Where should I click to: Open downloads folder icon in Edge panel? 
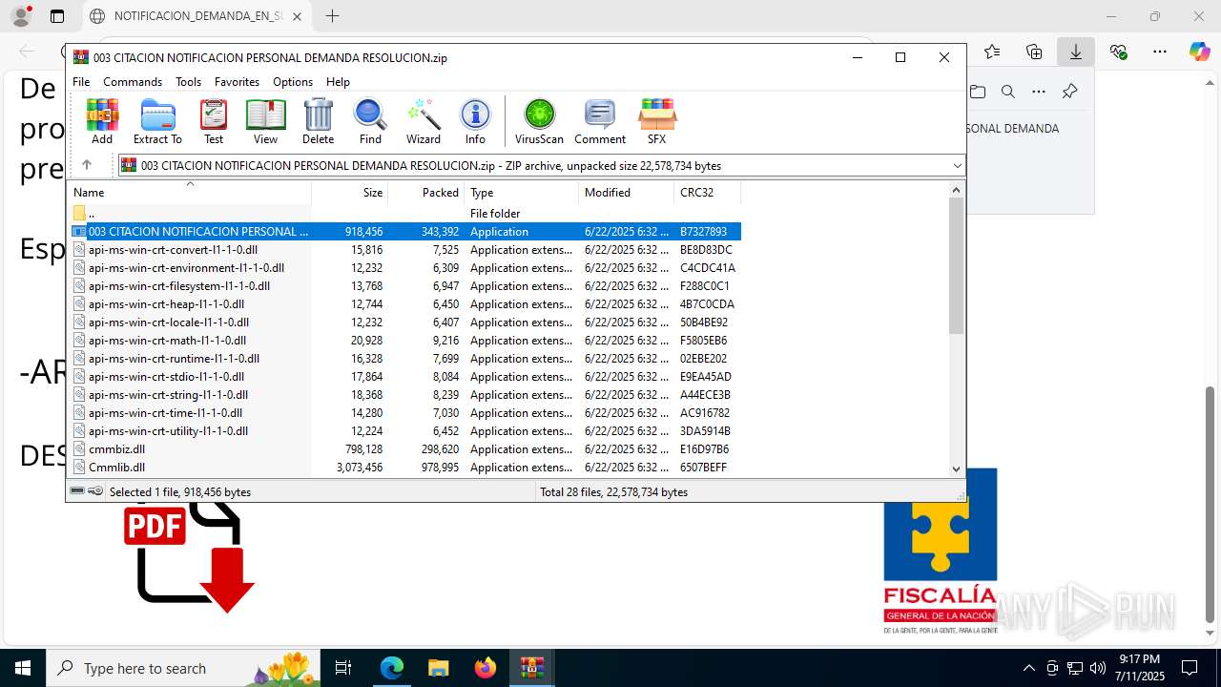(x=978, y=92)
